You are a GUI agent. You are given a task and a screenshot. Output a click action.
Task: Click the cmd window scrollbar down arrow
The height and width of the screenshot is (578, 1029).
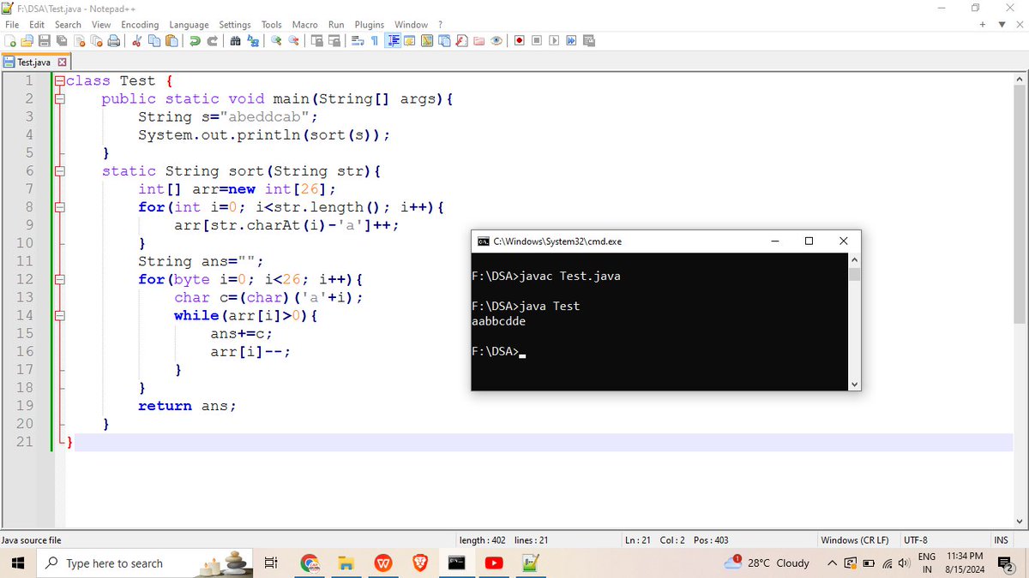(854, 384)
